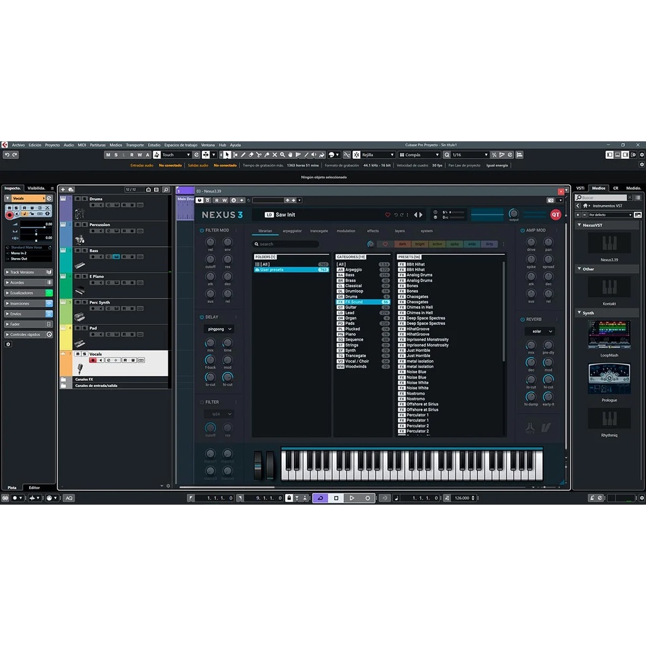This screenshot has width=646, height=646.
Task: Switch to the arpeggiator tab in Nexus
Action: tap(292, 231)
